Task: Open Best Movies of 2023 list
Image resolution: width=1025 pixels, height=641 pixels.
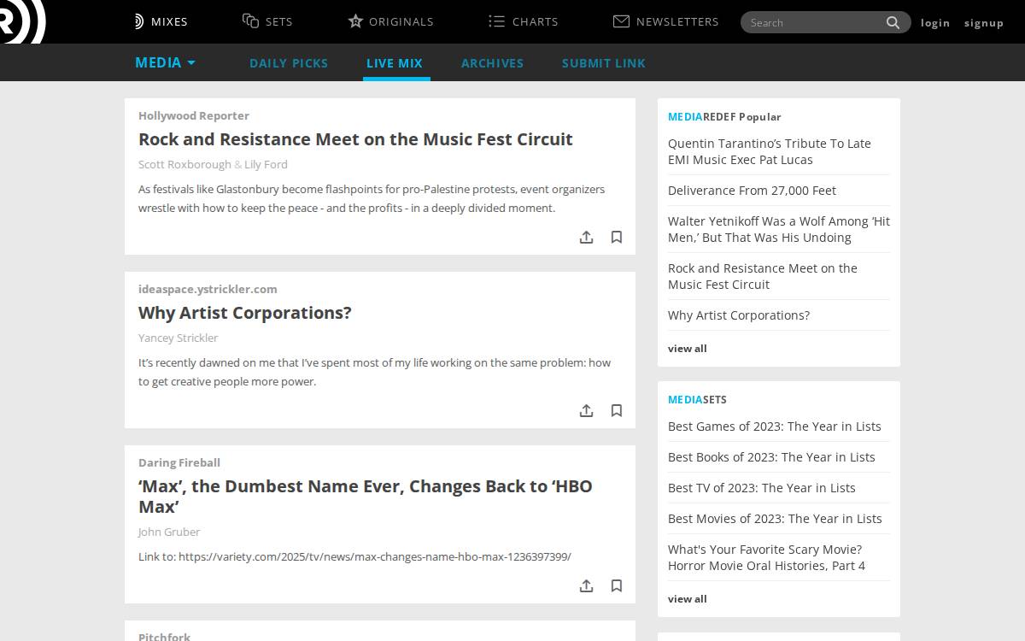Action: tap(775, 518)
